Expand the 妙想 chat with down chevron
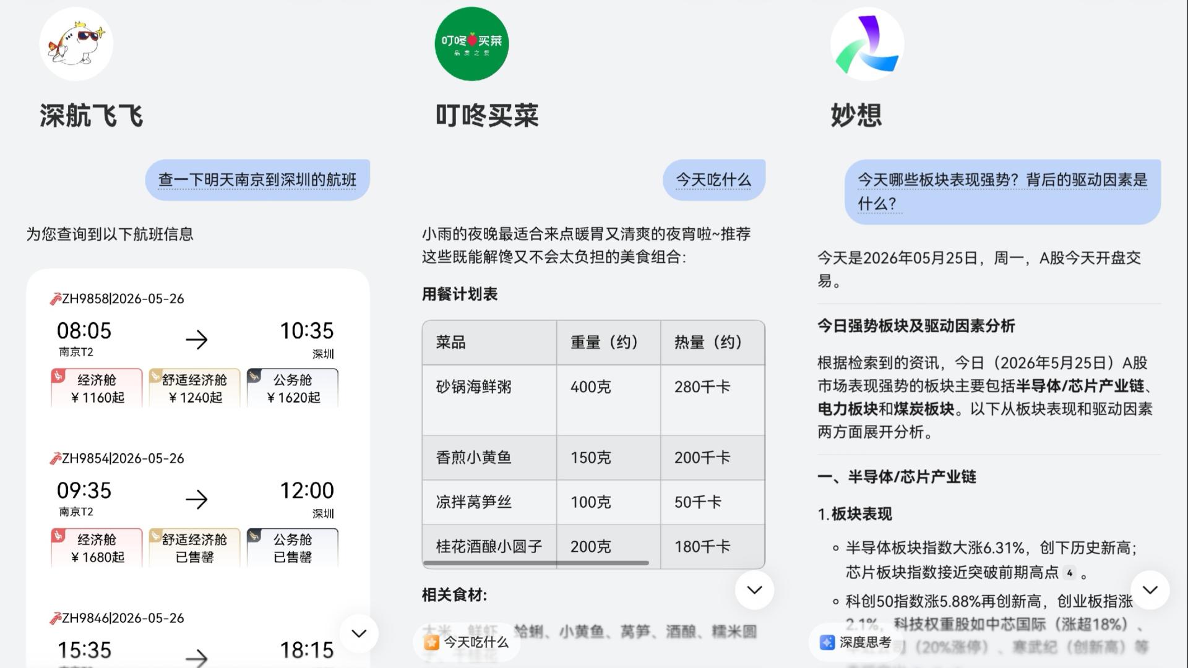1188x668 pixels. [1150, 590]
